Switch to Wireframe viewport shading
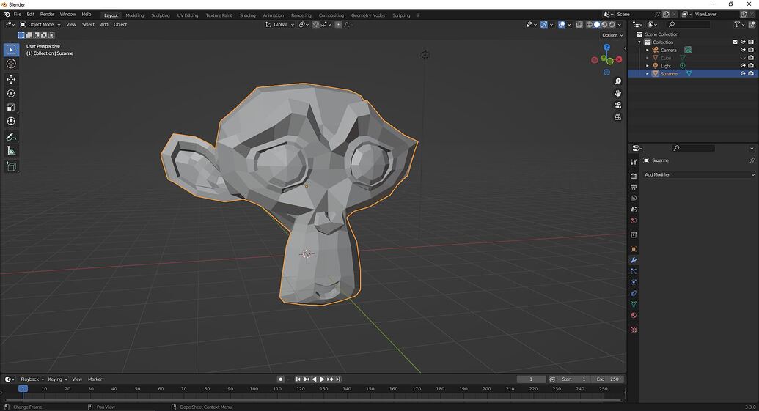The height and width of the screenshot is (411, 759). pyautogui.click(x=589, y=25)
